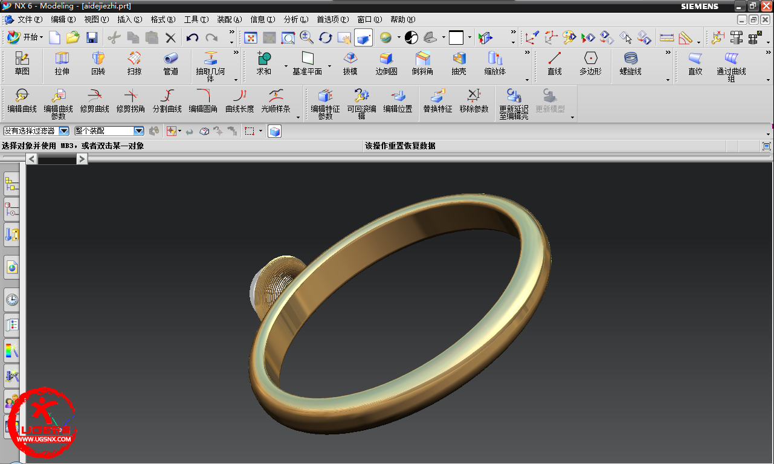The image size is (774, 464).
Task: Select Trim Curve (修剪曲线) tool
Action: 95,101
